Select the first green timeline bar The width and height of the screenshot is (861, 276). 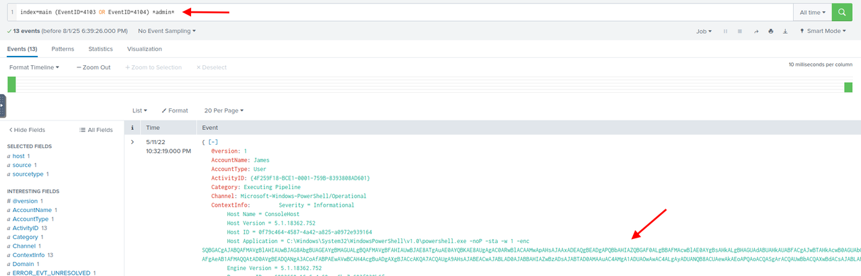pos(11,85)
